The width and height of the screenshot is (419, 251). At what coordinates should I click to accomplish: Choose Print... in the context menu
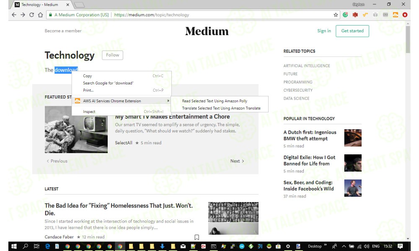[122, 90]
